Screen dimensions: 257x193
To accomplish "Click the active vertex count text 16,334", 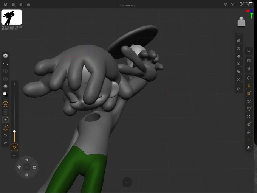I will pos(11,27).
